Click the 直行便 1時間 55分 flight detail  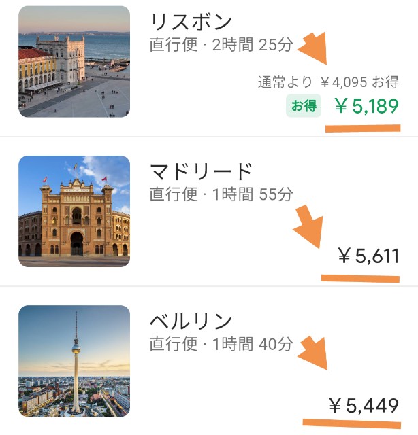click(221, 194)
